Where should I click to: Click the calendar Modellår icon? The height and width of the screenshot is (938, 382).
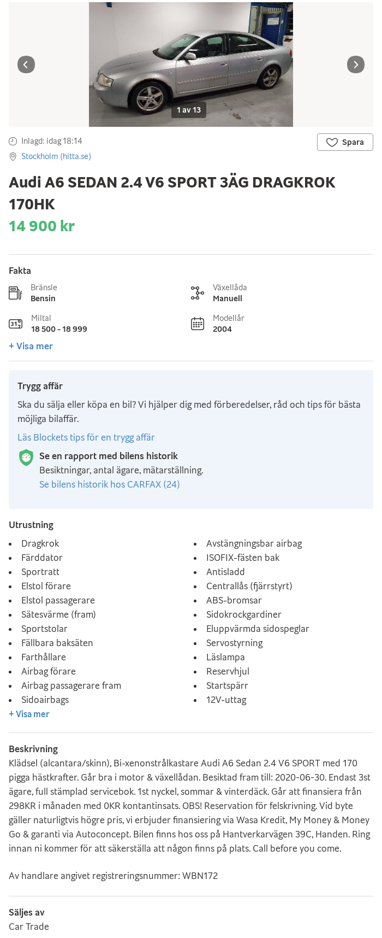(198, 324)
